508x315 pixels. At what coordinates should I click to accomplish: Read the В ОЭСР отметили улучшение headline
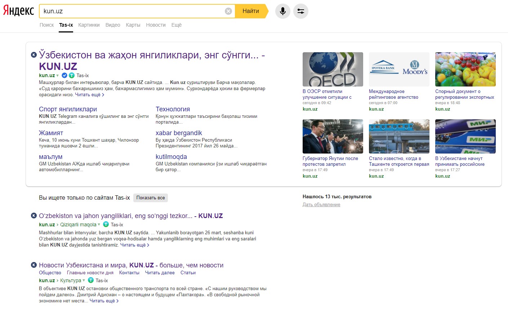[327, 94]
